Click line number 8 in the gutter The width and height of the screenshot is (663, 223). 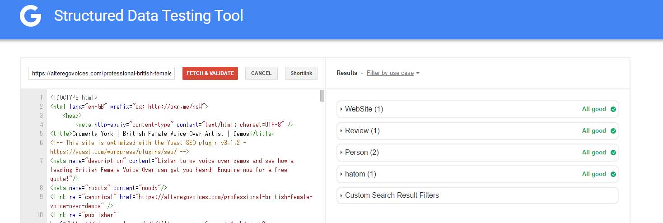41,188
